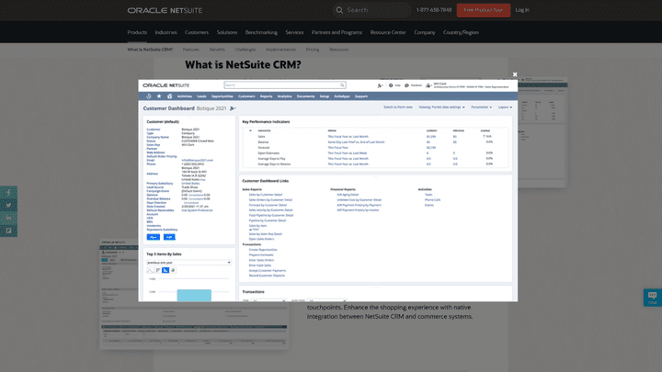This screenshot has height=372, width=662.
Task: Click the Oracle NetSuite logo inside dashboard
Action: click(x=165, y=85)
